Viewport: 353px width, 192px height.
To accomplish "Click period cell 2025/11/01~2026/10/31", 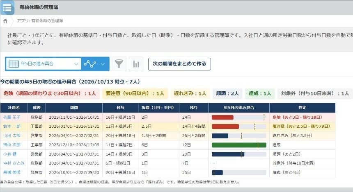I will coord(74,117).
